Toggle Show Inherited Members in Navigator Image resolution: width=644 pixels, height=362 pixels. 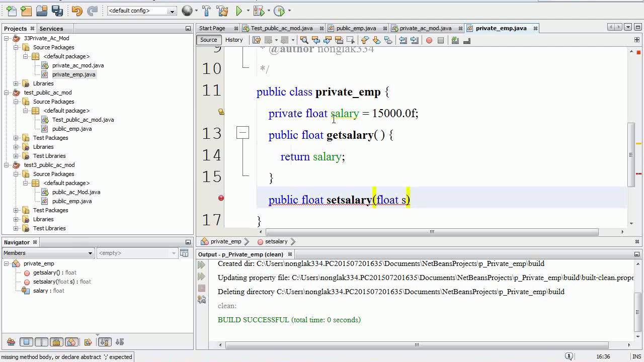pos(11,342)
